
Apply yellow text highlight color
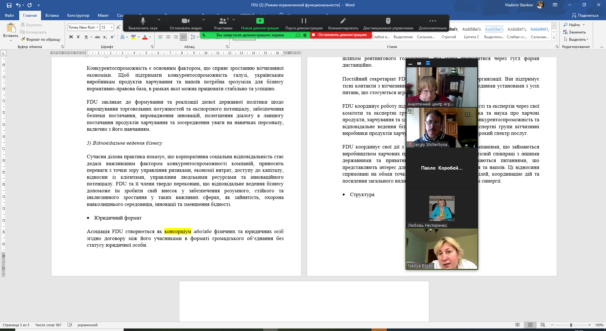[x=134, y=37]
